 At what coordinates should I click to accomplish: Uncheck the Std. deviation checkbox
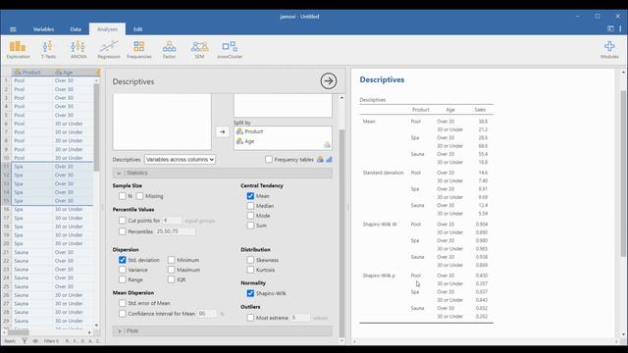click(122, 260)
